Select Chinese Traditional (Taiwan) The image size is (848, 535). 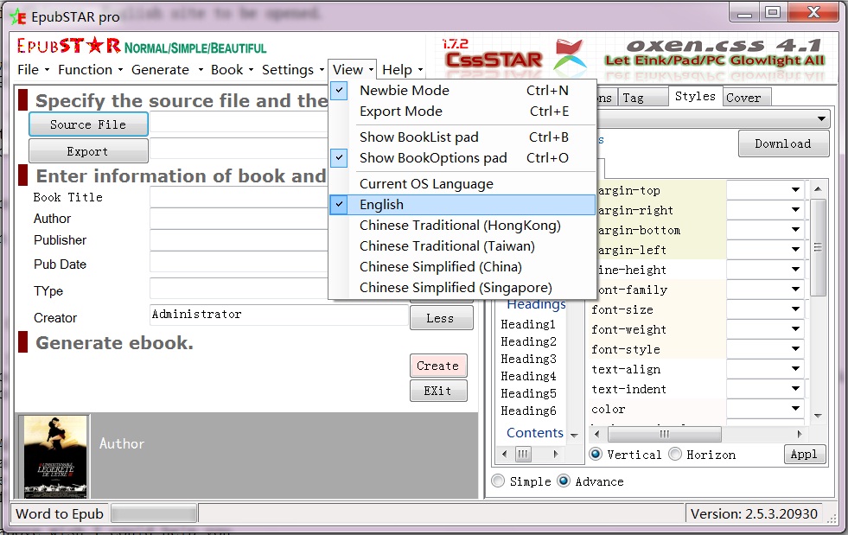pos(462,246)
